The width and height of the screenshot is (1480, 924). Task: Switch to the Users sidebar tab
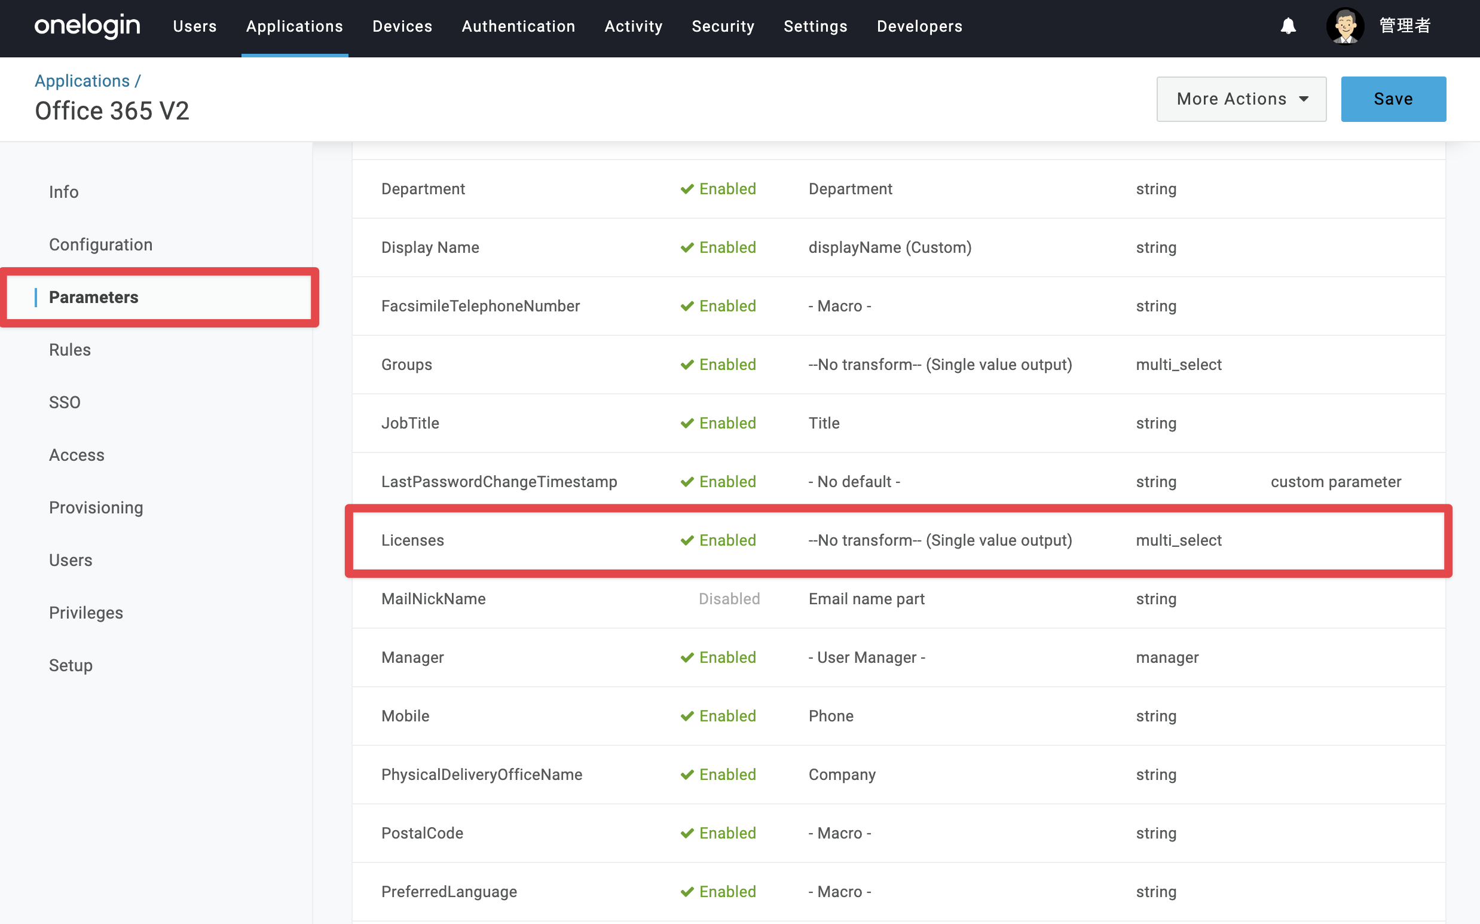pyautogui.click(x=71, y=560)
